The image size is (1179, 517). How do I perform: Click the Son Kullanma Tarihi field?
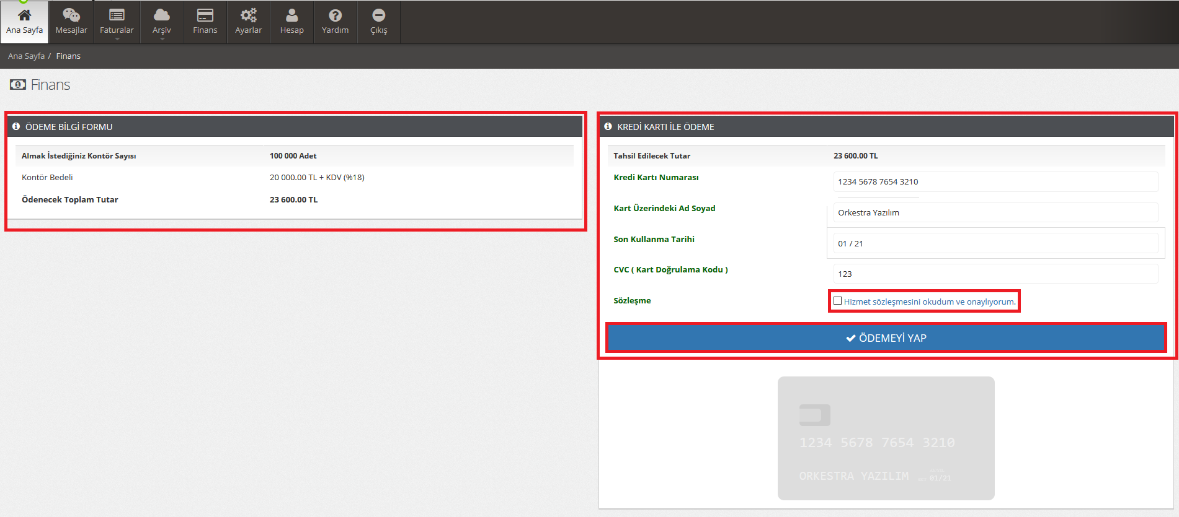click(995, 243)
